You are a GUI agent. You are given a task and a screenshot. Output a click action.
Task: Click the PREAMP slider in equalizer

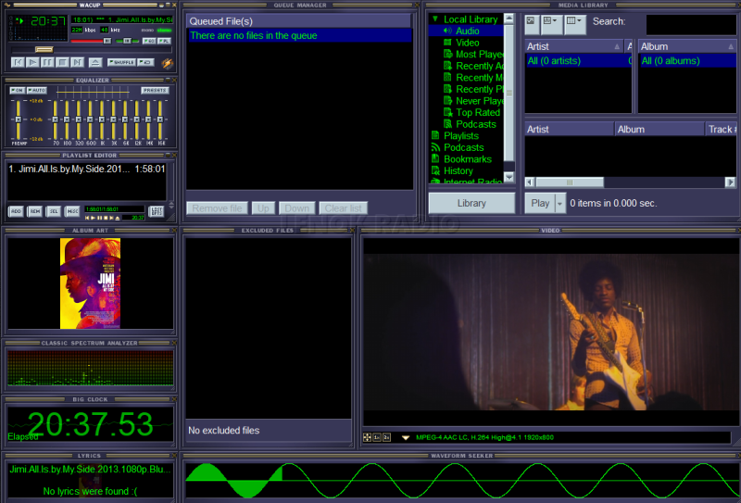point(18,119)
